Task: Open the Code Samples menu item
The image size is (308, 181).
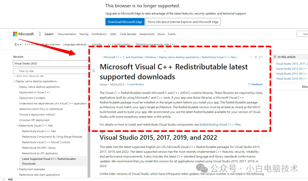Action: 128,34
